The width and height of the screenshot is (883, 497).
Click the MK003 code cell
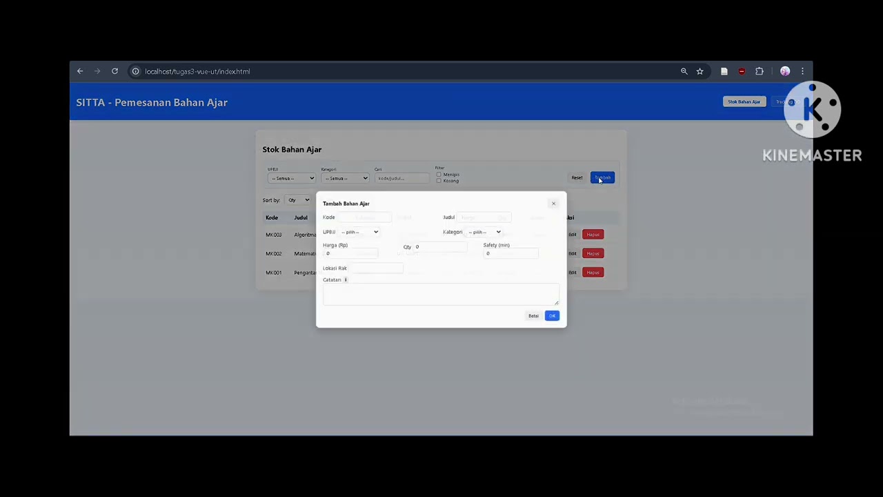pos(274,235)
